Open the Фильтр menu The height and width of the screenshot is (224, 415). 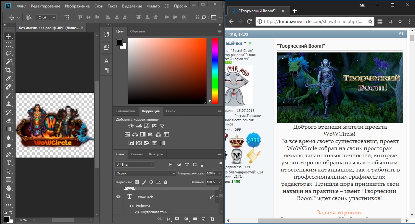point(153,6)
